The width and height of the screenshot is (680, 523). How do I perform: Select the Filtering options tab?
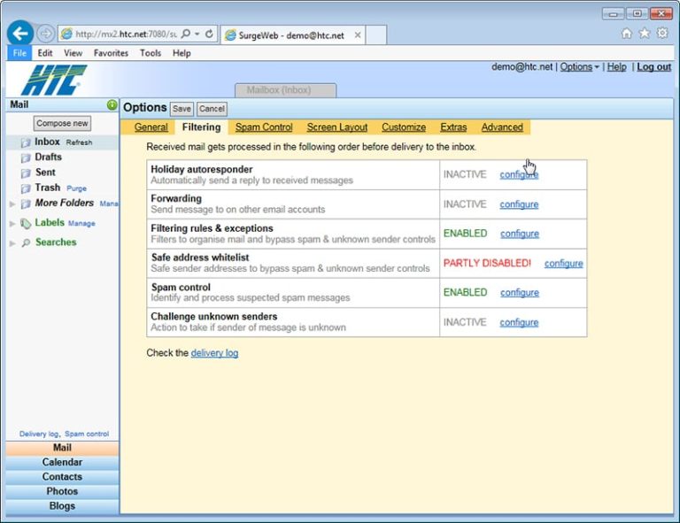pos(201,127)
